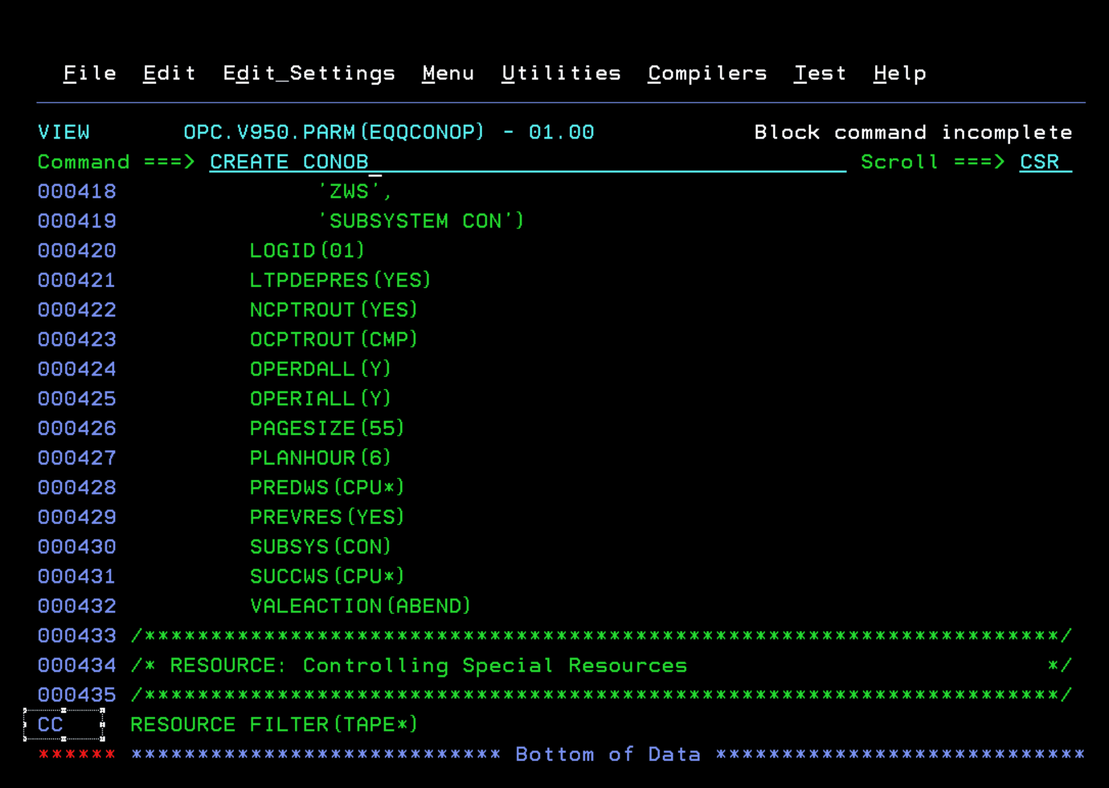The height and width of the screenshot is (788, 1109).
Task: Click the SUBSYS(CON) parameter line
Action: 320,546
